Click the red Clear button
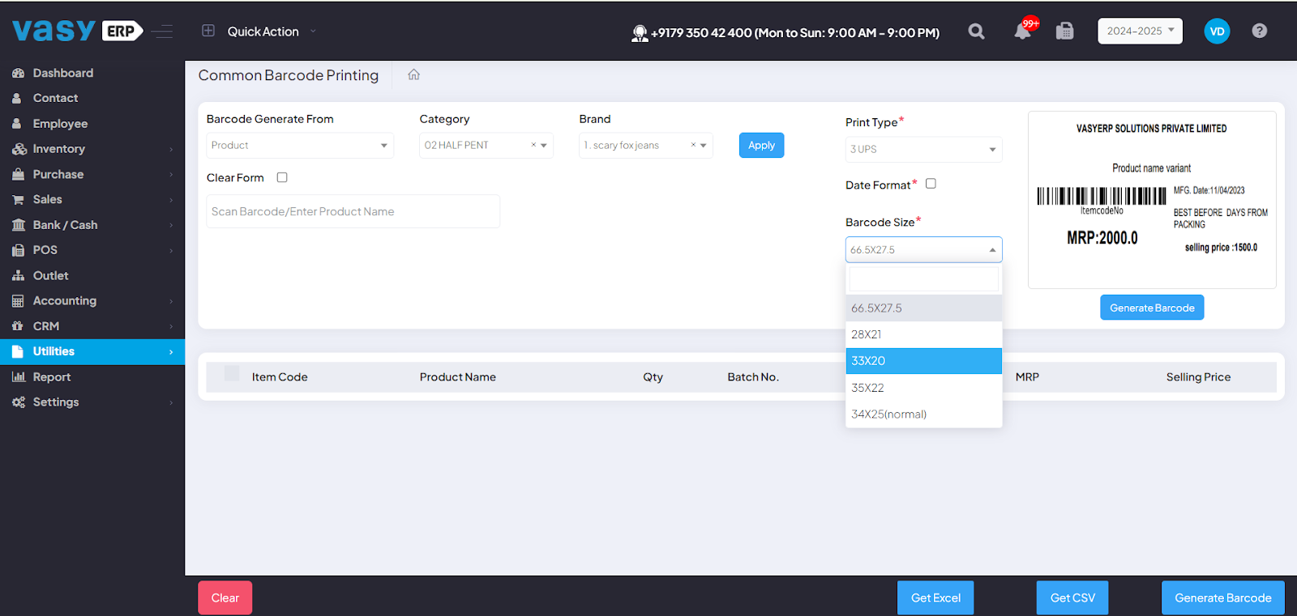The height and width of the screenshot is (616, 1297). [x=225, y=598]
